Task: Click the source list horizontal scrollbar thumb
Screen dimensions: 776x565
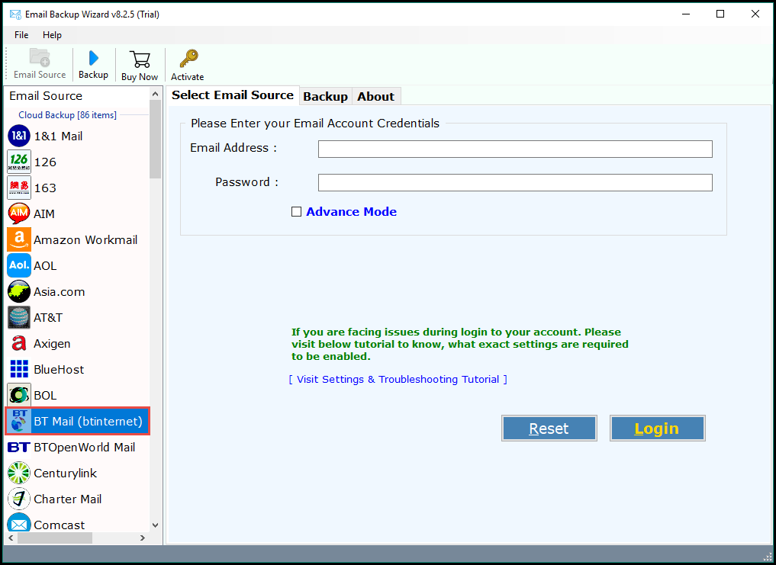Action: coord(54,538)
